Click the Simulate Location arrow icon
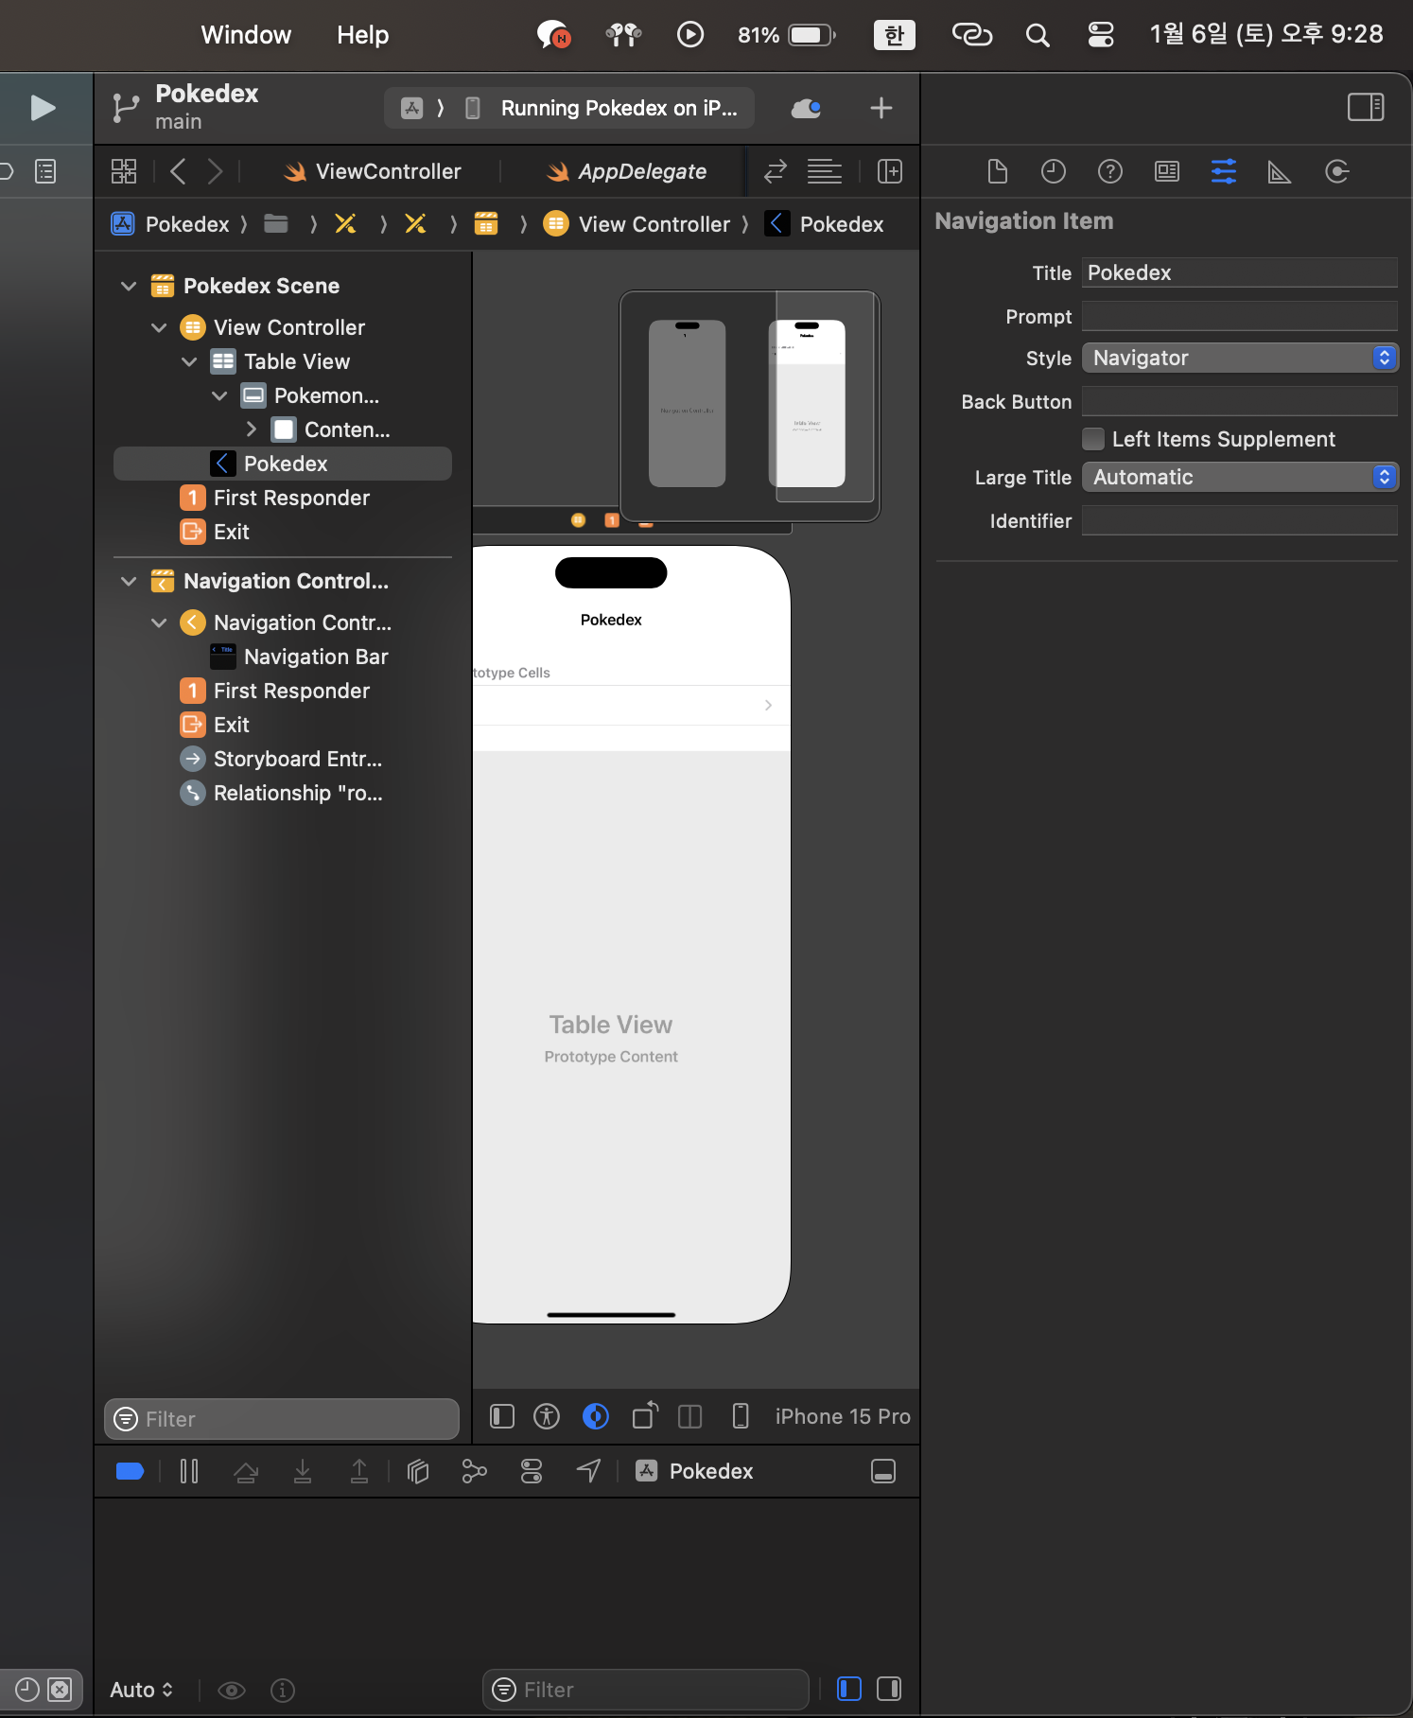This screenshot has height=1718, width=1413. [588, 1471]
